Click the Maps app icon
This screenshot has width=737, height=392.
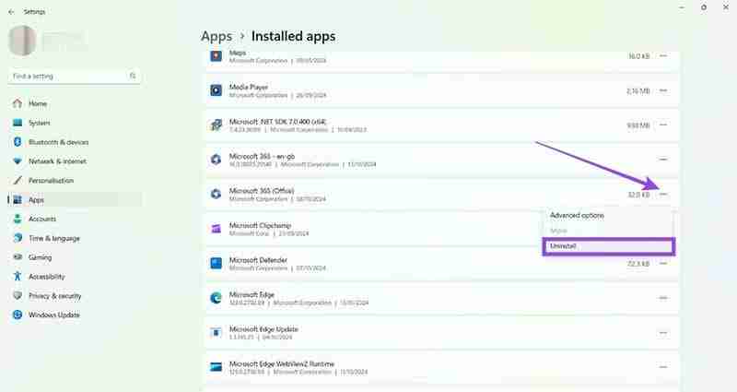click(216, 56)
